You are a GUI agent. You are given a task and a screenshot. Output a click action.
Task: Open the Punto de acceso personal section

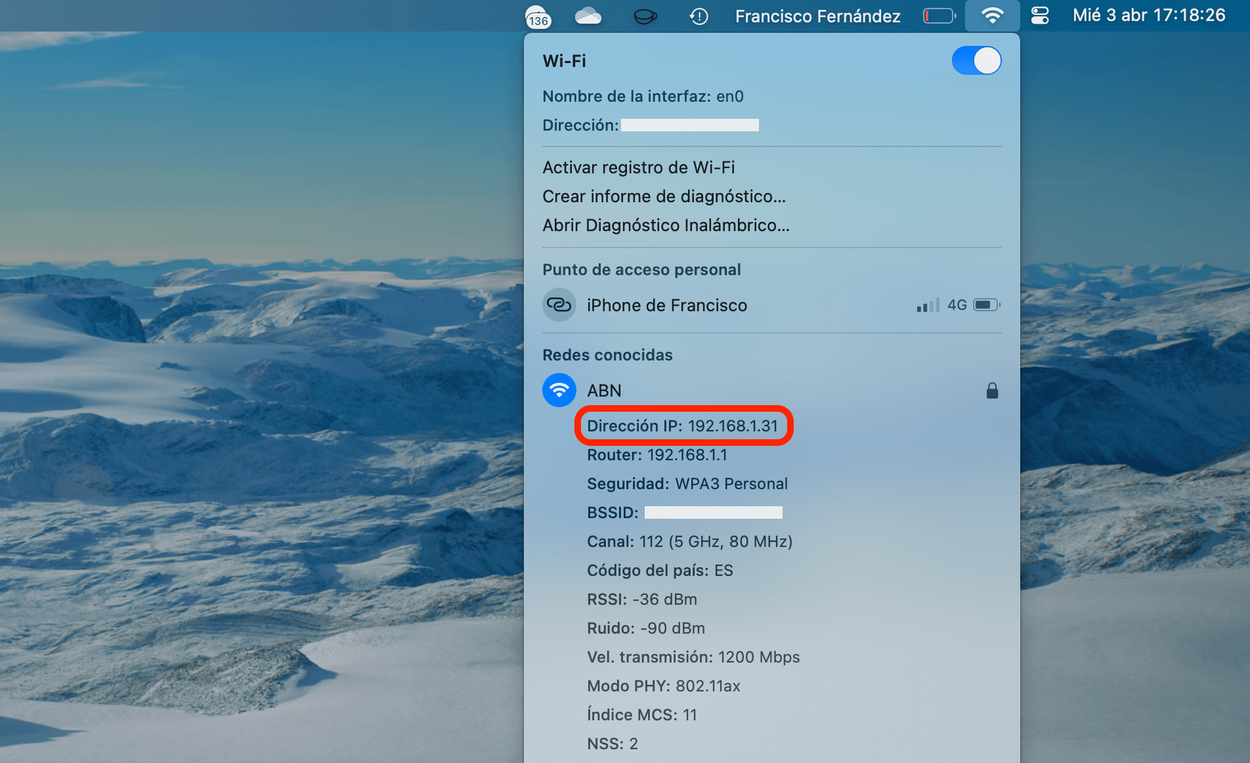[x=641, y=269]
